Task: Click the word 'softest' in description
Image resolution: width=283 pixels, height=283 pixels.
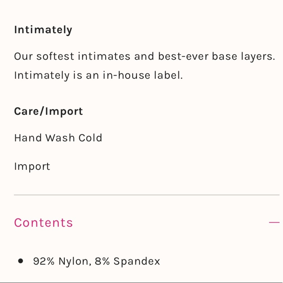Action: click(x=55, y=56)
